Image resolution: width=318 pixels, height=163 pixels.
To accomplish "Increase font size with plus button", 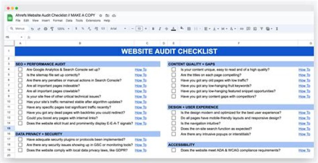I will click(x=146, y=29).
